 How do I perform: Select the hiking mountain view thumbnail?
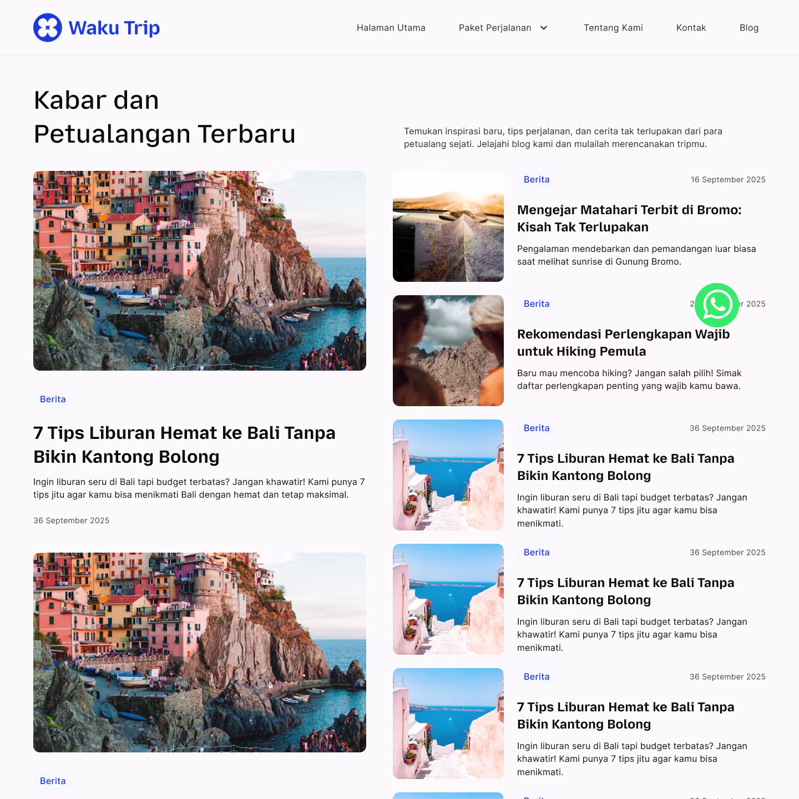[x=448, y=351]
